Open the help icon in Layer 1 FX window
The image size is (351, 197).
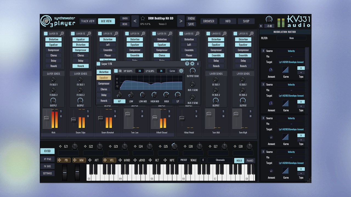(x=187, y=64)
